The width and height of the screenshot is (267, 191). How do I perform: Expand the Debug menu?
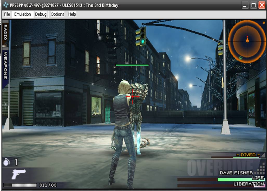(x=41, y=14)
